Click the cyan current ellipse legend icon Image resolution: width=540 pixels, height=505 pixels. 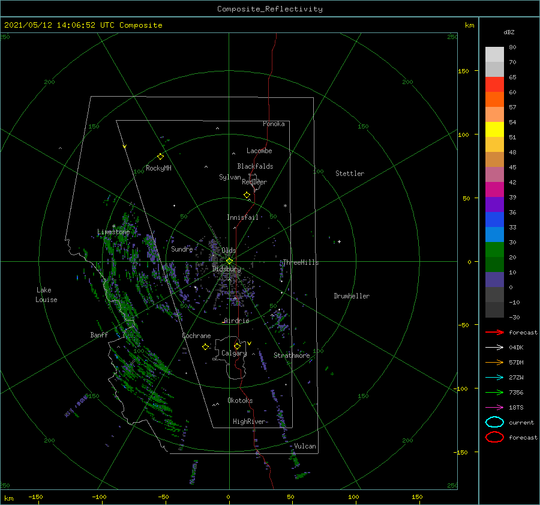494,422
